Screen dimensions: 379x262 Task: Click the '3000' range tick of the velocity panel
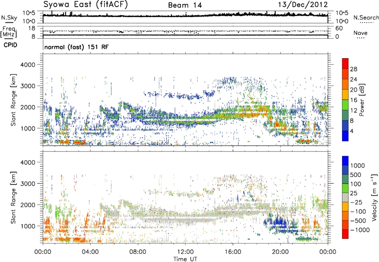point(28,183)
